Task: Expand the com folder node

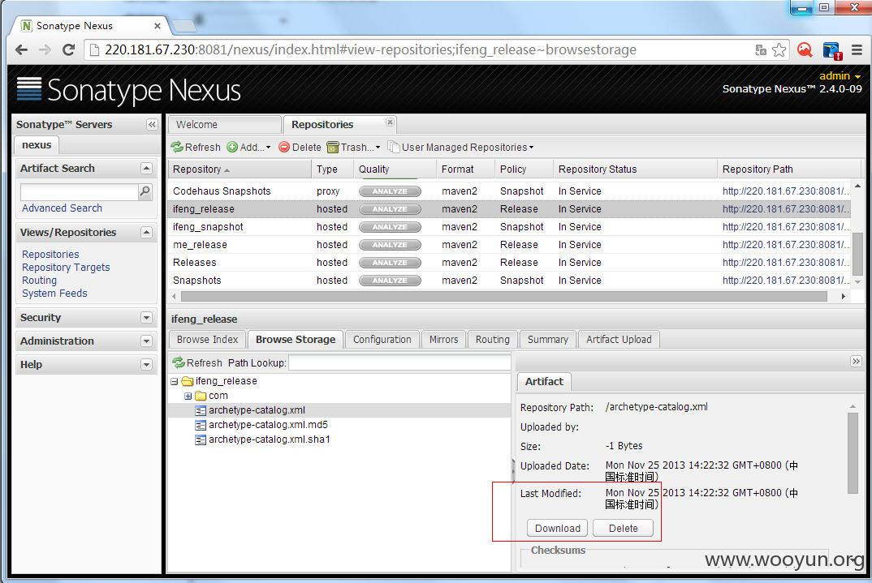Action: coord(188,396)
